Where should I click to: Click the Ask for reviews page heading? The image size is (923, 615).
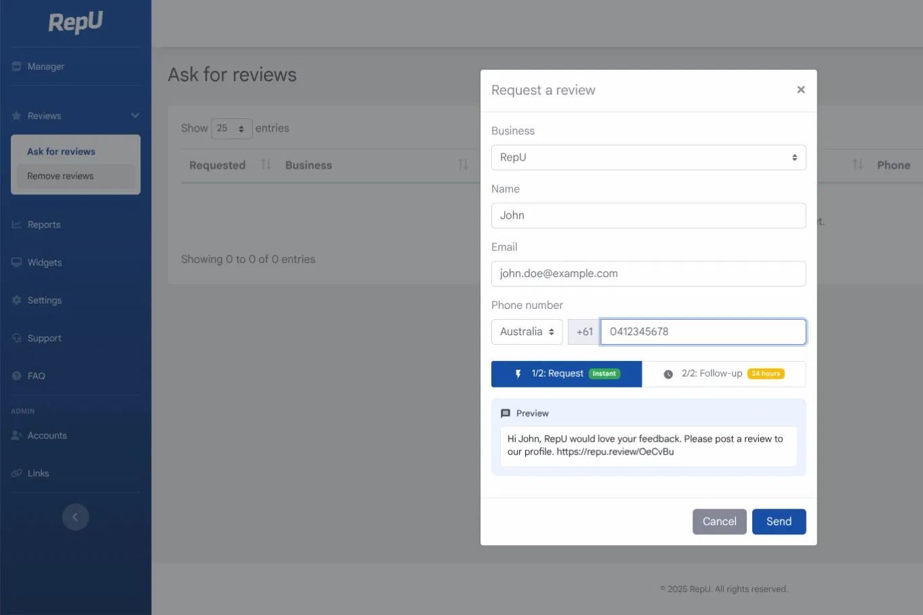click(232, 75)
